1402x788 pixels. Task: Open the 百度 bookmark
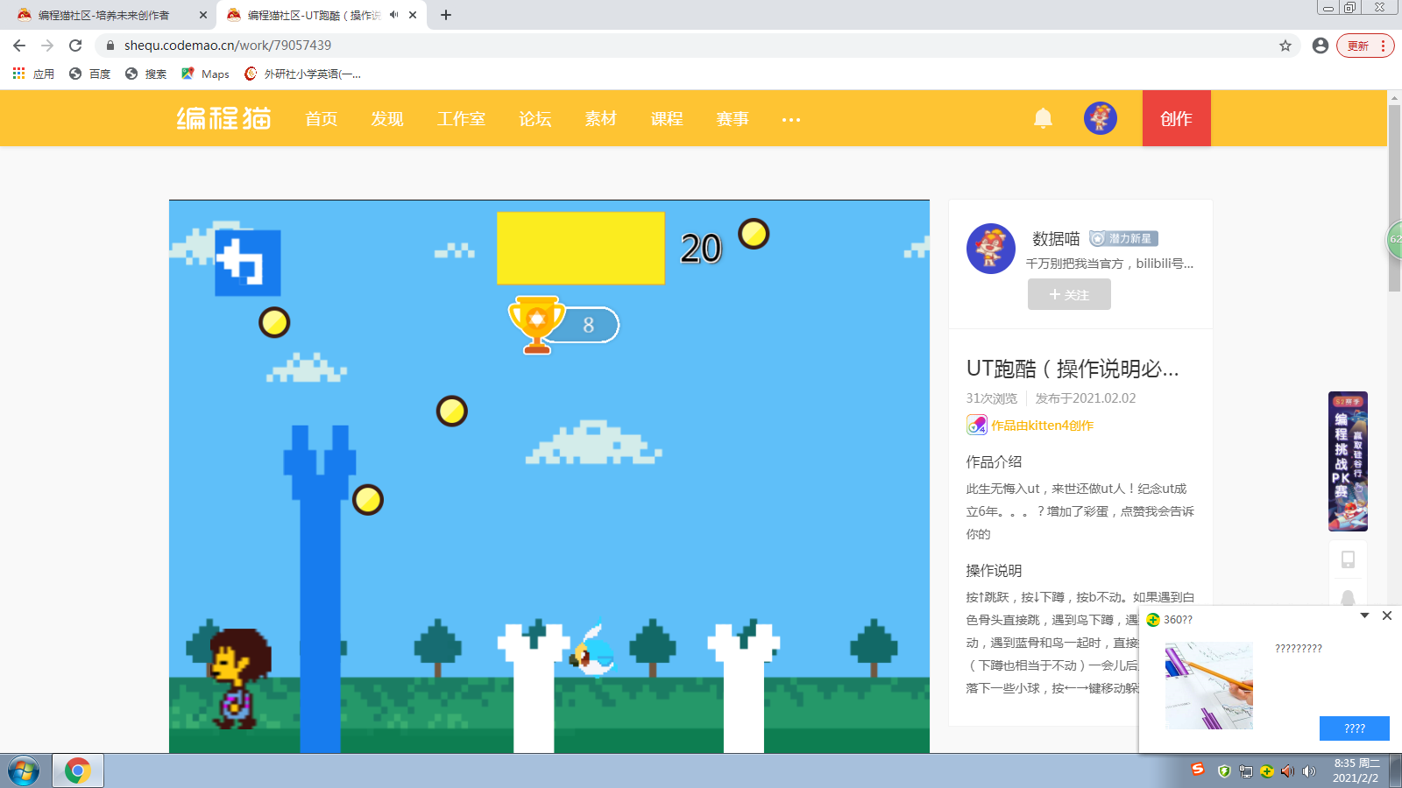point(89,74)
